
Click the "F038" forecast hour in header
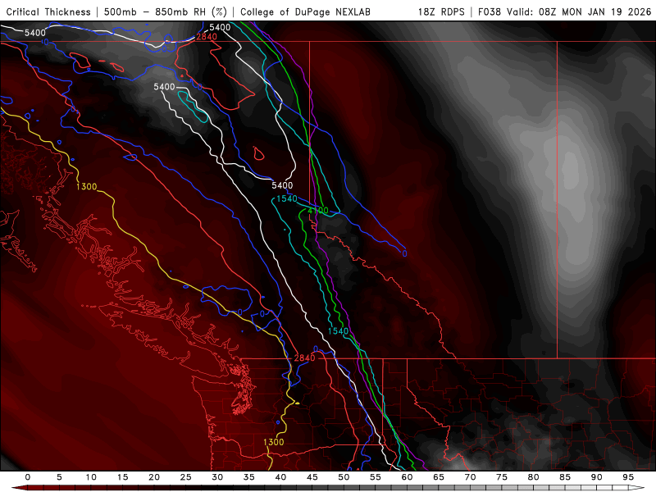[489, 11]
